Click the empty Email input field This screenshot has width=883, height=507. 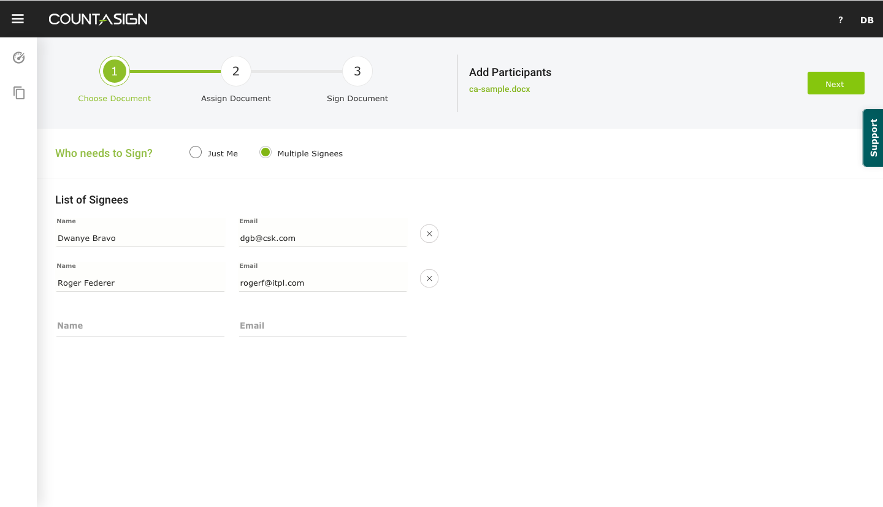tap(323, 326)
